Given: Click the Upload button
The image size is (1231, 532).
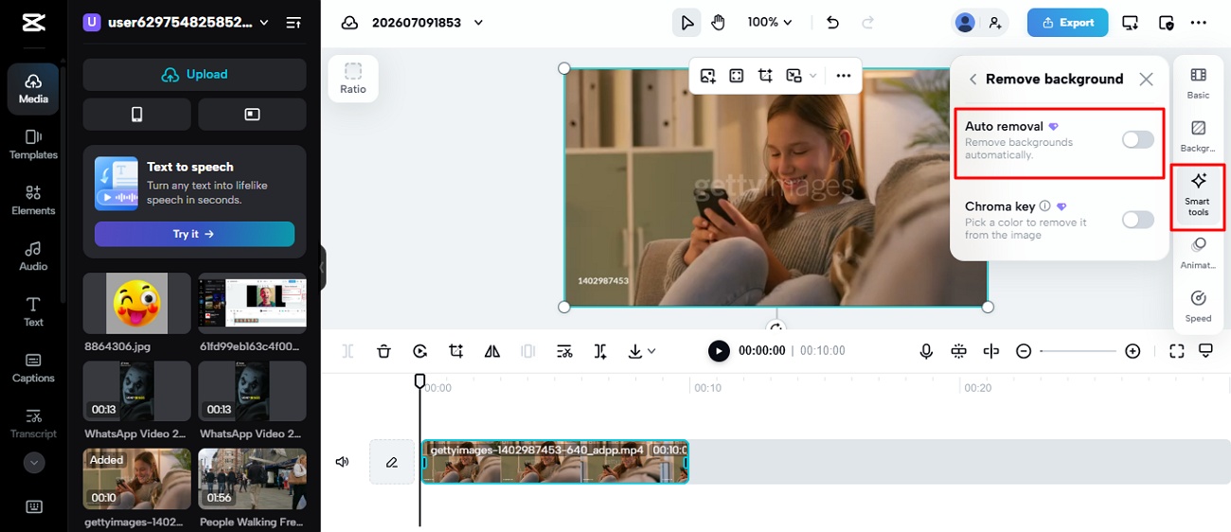Looking at the screenshot, I should 194,75.
